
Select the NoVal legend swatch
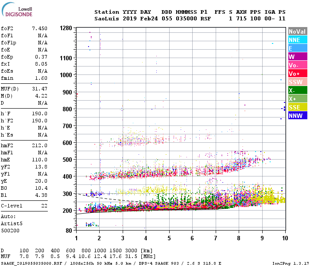pos(298,31)
